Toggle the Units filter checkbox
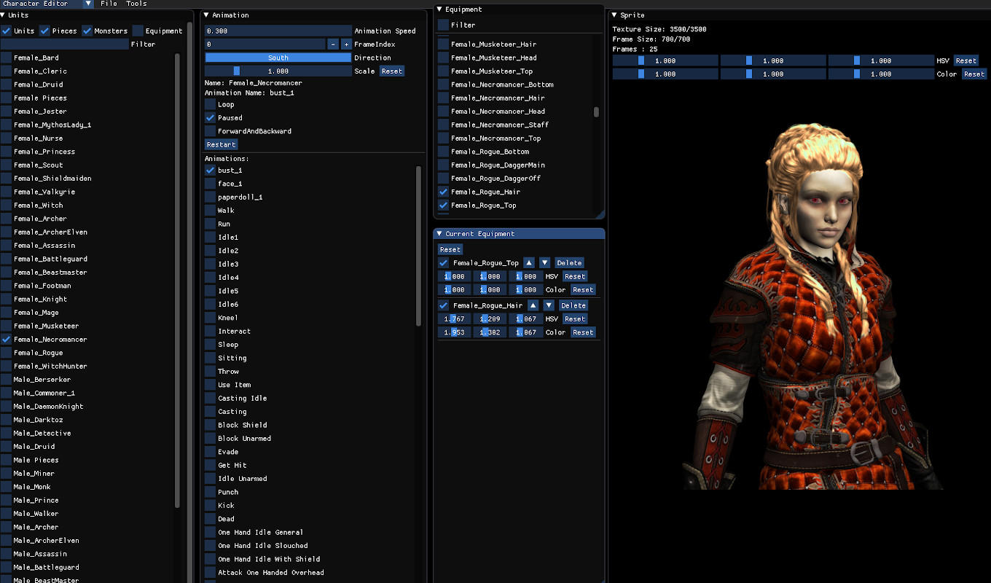The width and height of the screenshot is (991, 583). [6, 31]
